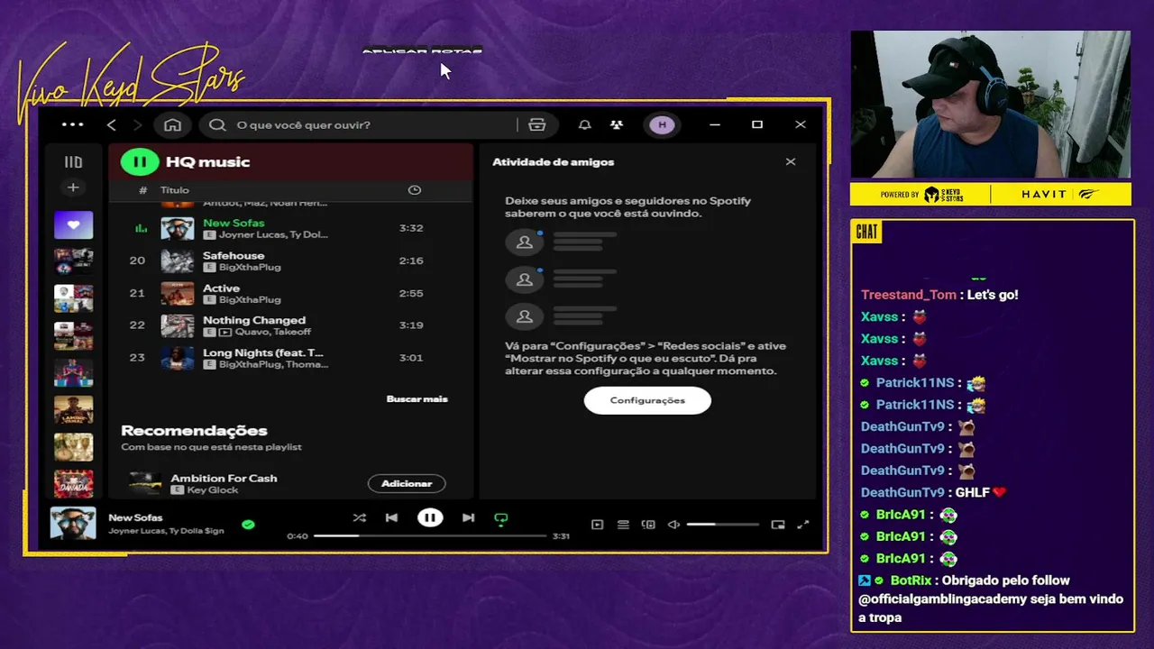Expand Your Library sidebar
The width and height of the screenshot is (1154, 649).
click(x=73, y=162)
